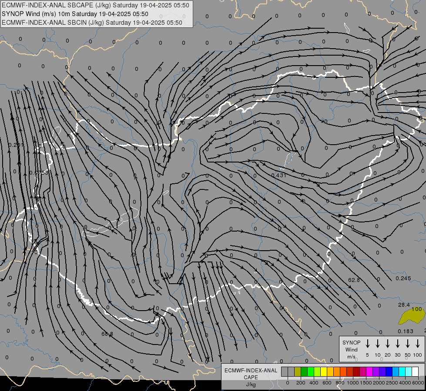Select the white swatch left of 6000
This screenshot has height=391, width=426.
pos(416,371)
